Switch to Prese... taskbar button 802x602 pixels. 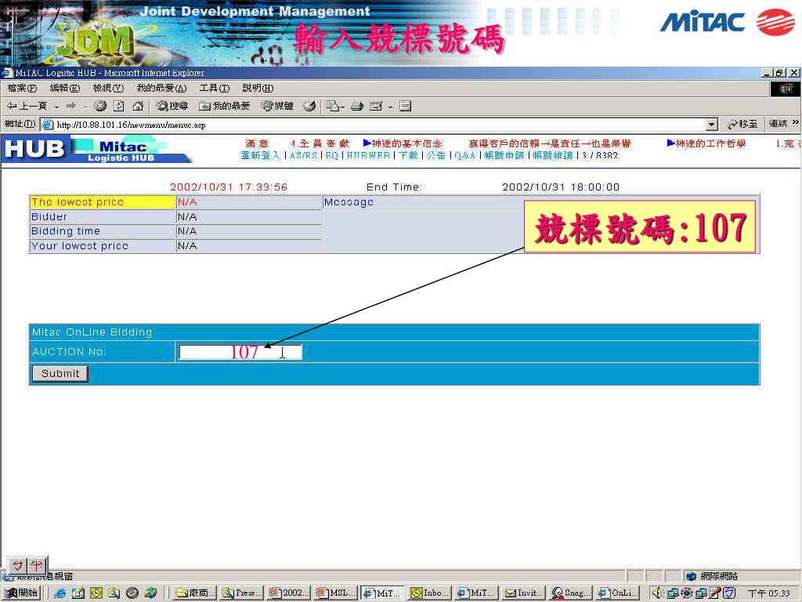[241, 593]
